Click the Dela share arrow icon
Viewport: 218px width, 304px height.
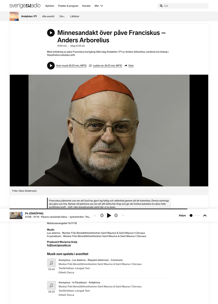point(126,66)
